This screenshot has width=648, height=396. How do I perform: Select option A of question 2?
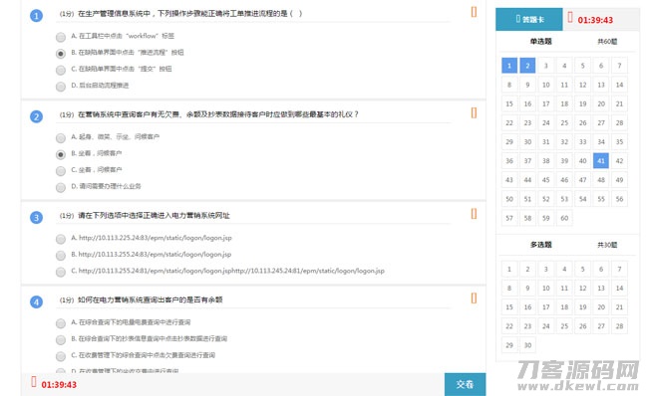[61, 137]
